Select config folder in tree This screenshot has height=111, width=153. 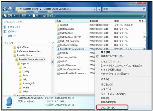(26, 71)
